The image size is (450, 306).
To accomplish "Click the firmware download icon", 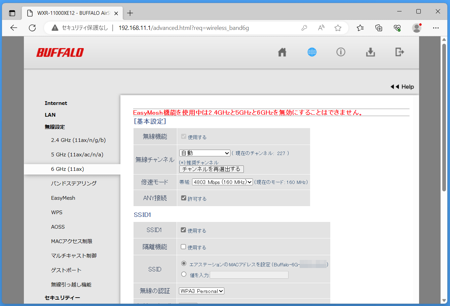I will click(370, 52).
